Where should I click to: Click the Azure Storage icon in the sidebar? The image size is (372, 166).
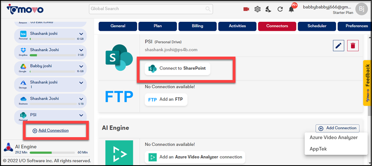pyautogui.click(x=23, y=83)
